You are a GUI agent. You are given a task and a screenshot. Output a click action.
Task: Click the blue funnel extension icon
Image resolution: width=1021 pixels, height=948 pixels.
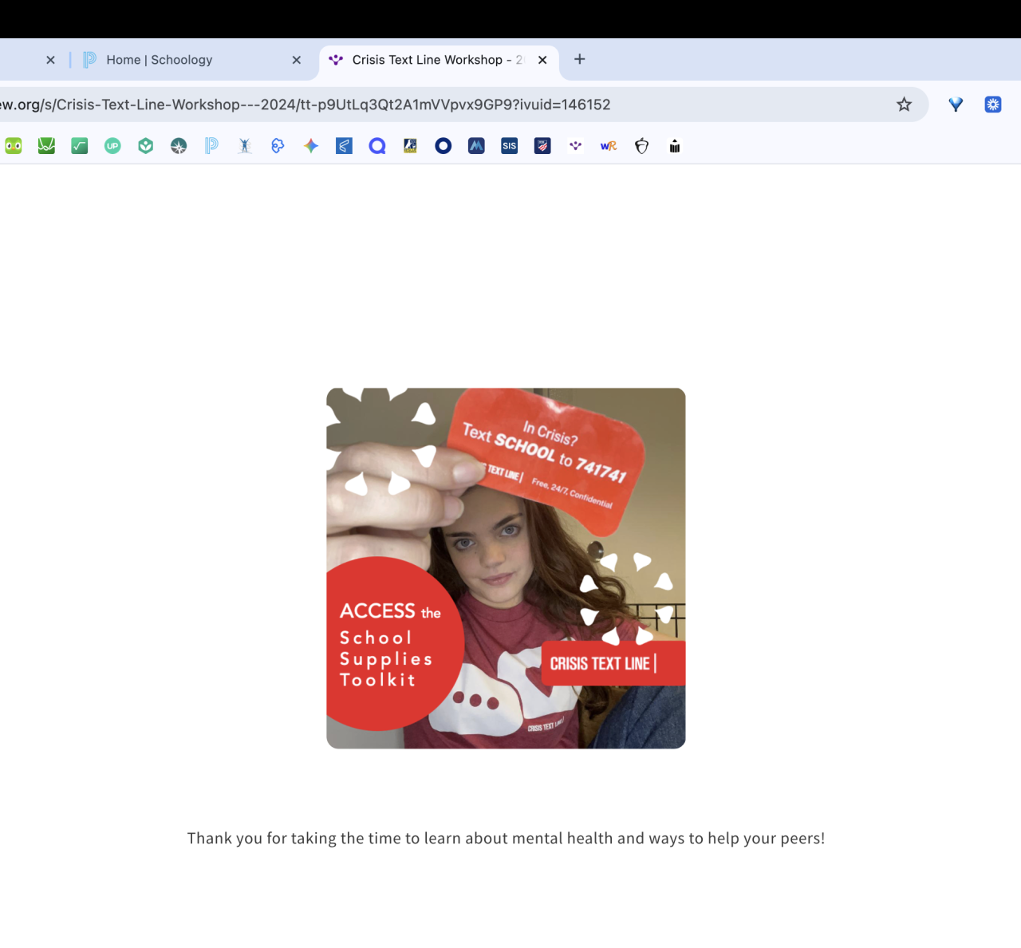coord(956,105)
